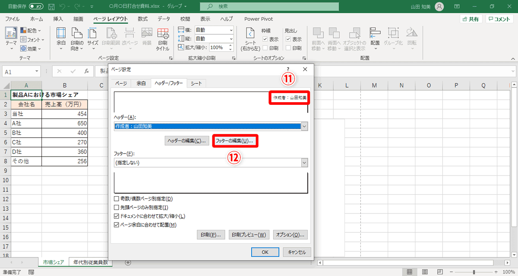
Task: Uncheck align with page margins (ページ余白に合わせて配置)
Action: pyautogui.click(x=116, y=225)
